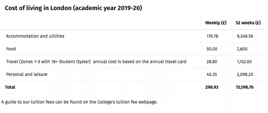Screen dimensions: 268x113
Task: Select the 28.80 weekly travel value
Action: 212,62
